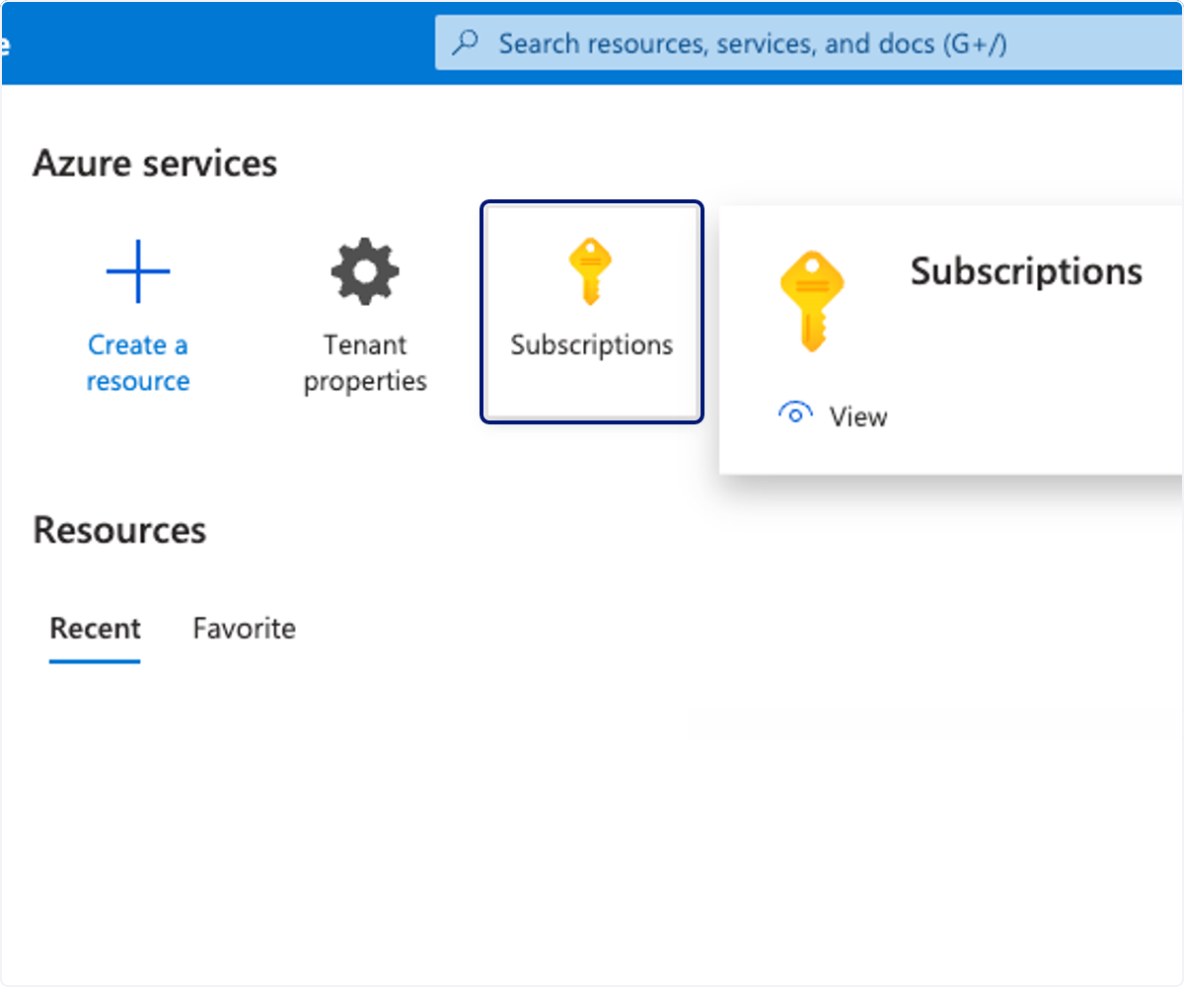Click View in the Subscriptions popup
This screenshot has height=987, width=1184.
[858, 417]
